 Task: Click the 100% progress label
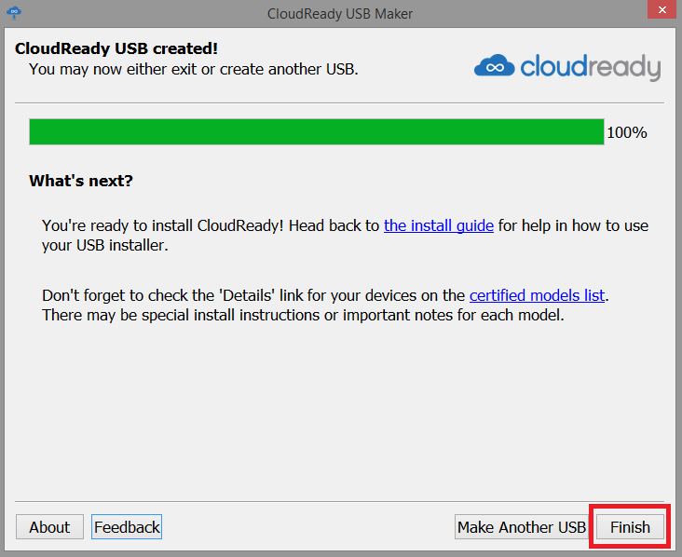pos(626,132)
